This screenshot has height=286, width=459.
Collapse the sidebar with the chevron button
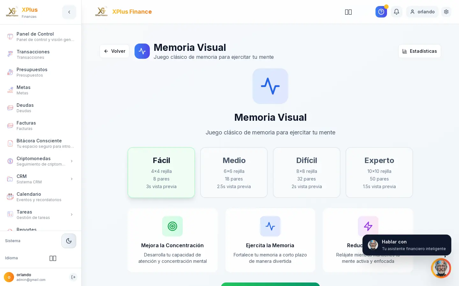click(x=69, y=12)
